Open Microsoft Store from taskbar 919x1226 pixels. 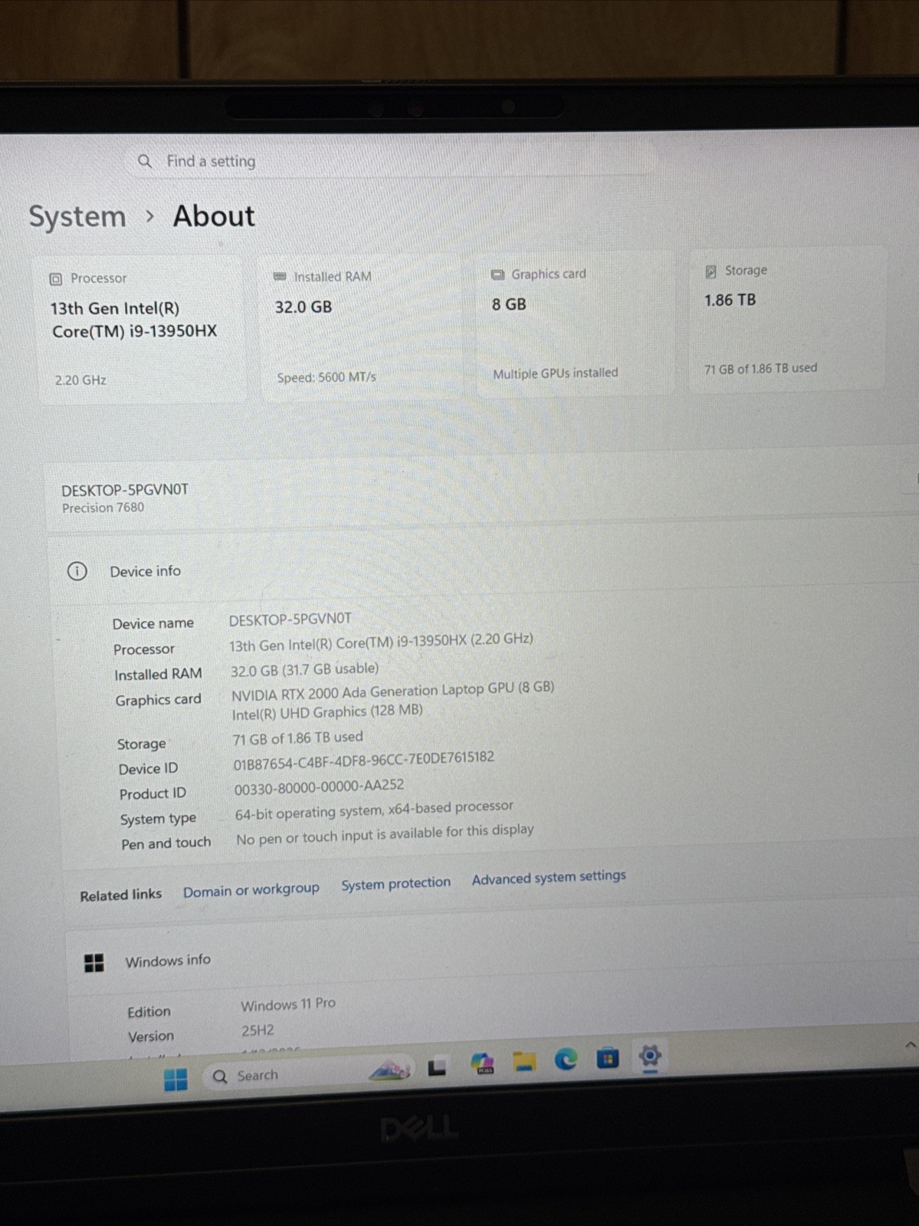[607, 1058]
